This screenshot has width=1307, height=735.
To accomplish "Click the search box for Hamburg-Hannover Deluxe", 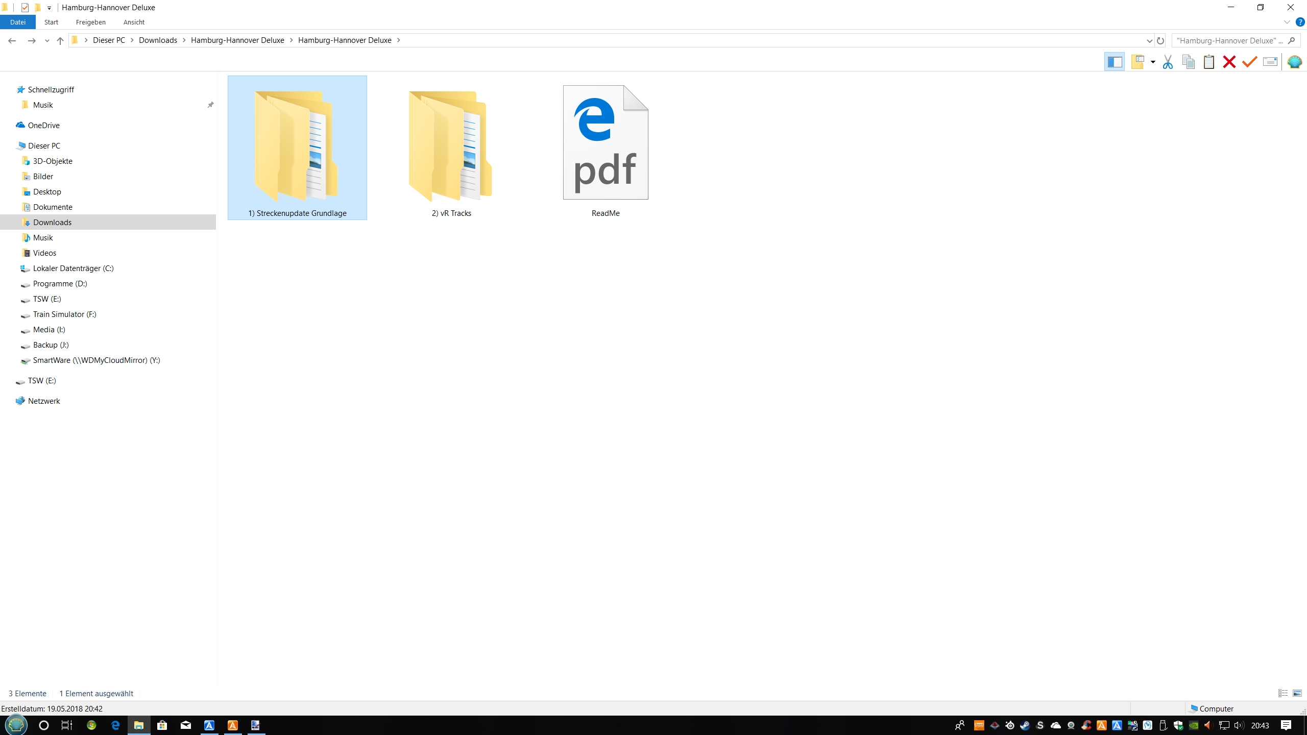I will tap(1228, 41).
